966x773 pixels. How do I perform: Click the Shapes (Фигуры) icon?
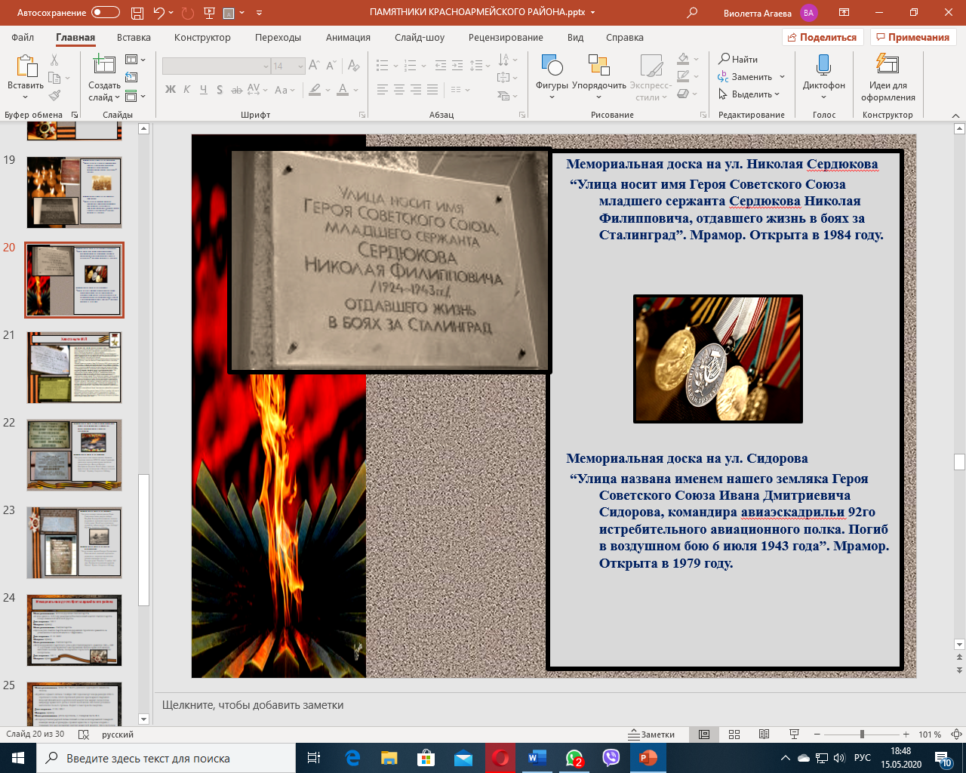point(552,66)
